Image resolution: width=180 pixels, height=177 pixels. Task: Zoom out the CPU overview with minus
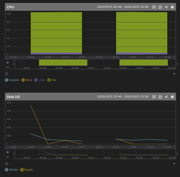coord(8,67)
